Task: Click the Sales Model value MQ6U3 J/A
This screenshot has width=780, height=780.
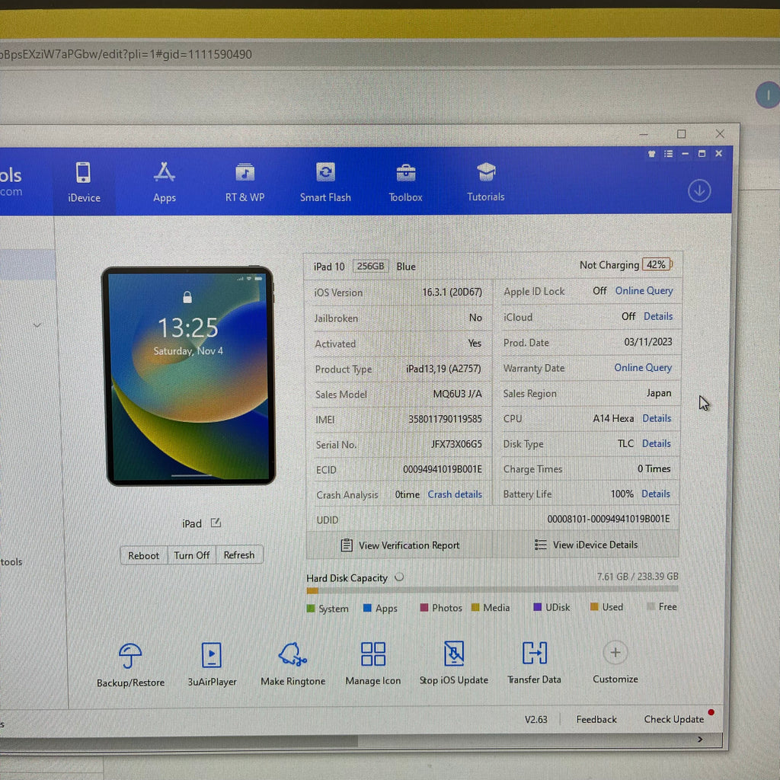Action: [457, 394]
